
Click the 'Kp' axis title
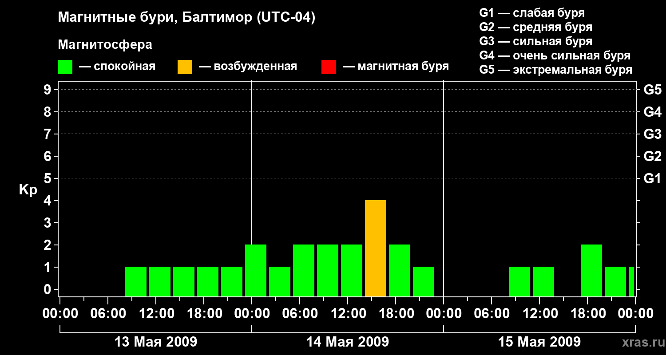[28, 190]
